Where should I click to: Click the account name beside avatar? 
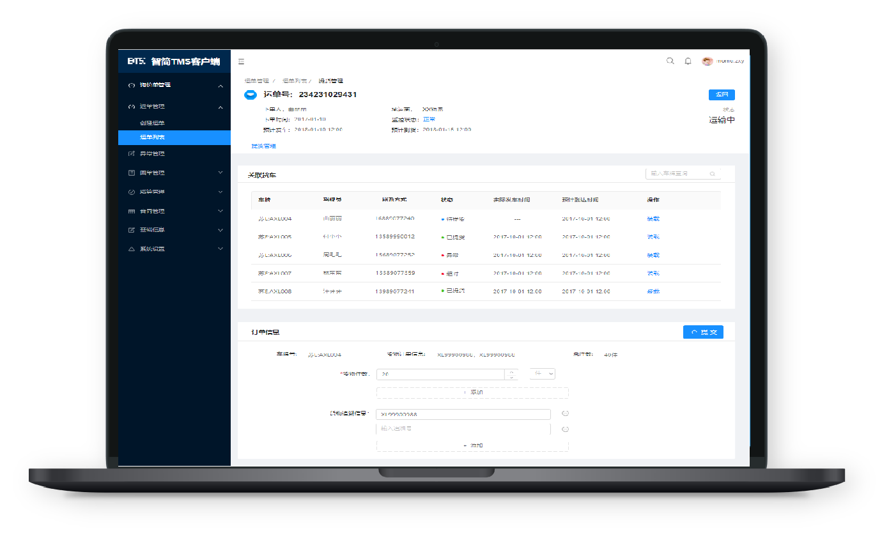(730, 61)
